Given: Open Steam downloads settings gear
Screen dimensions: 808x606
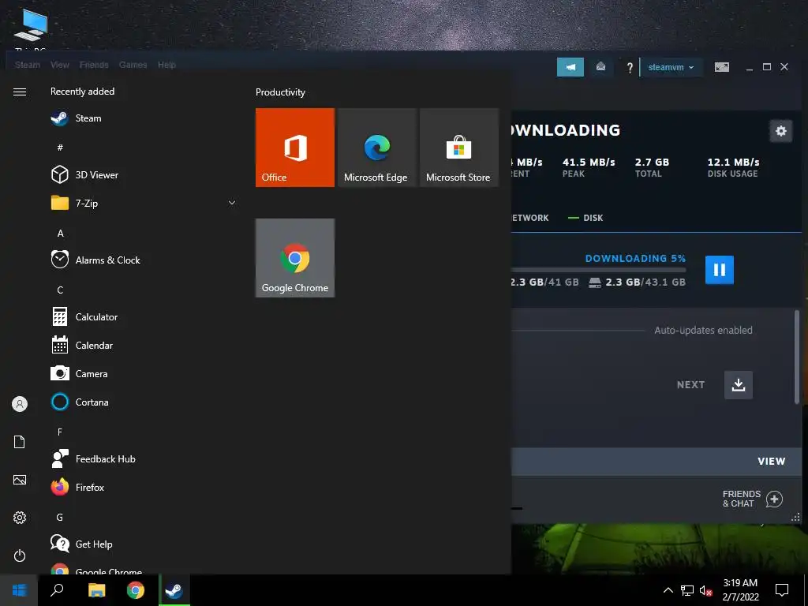Looking at the screenshot, I should (780, 131).
